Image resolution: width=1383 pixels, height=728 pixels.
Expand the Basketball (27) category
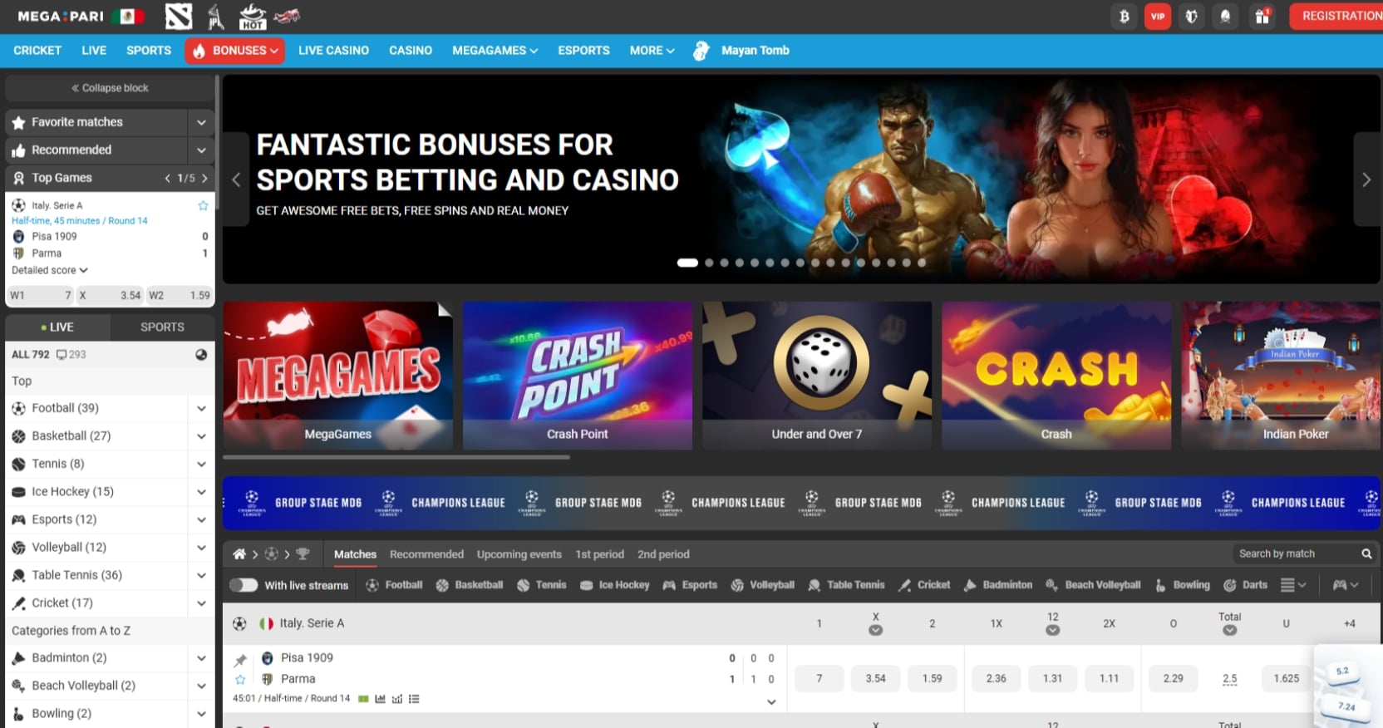(201, 436)
